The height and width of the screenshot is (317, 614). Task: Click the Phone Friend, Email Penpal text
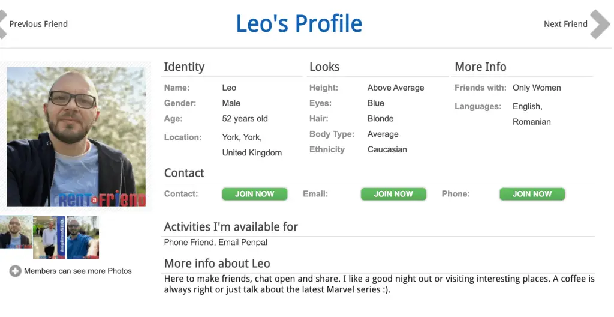pos(216,243)
